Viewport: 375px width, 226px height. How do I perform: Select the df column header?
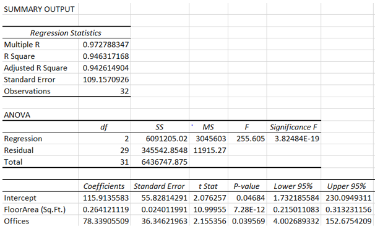104,127
